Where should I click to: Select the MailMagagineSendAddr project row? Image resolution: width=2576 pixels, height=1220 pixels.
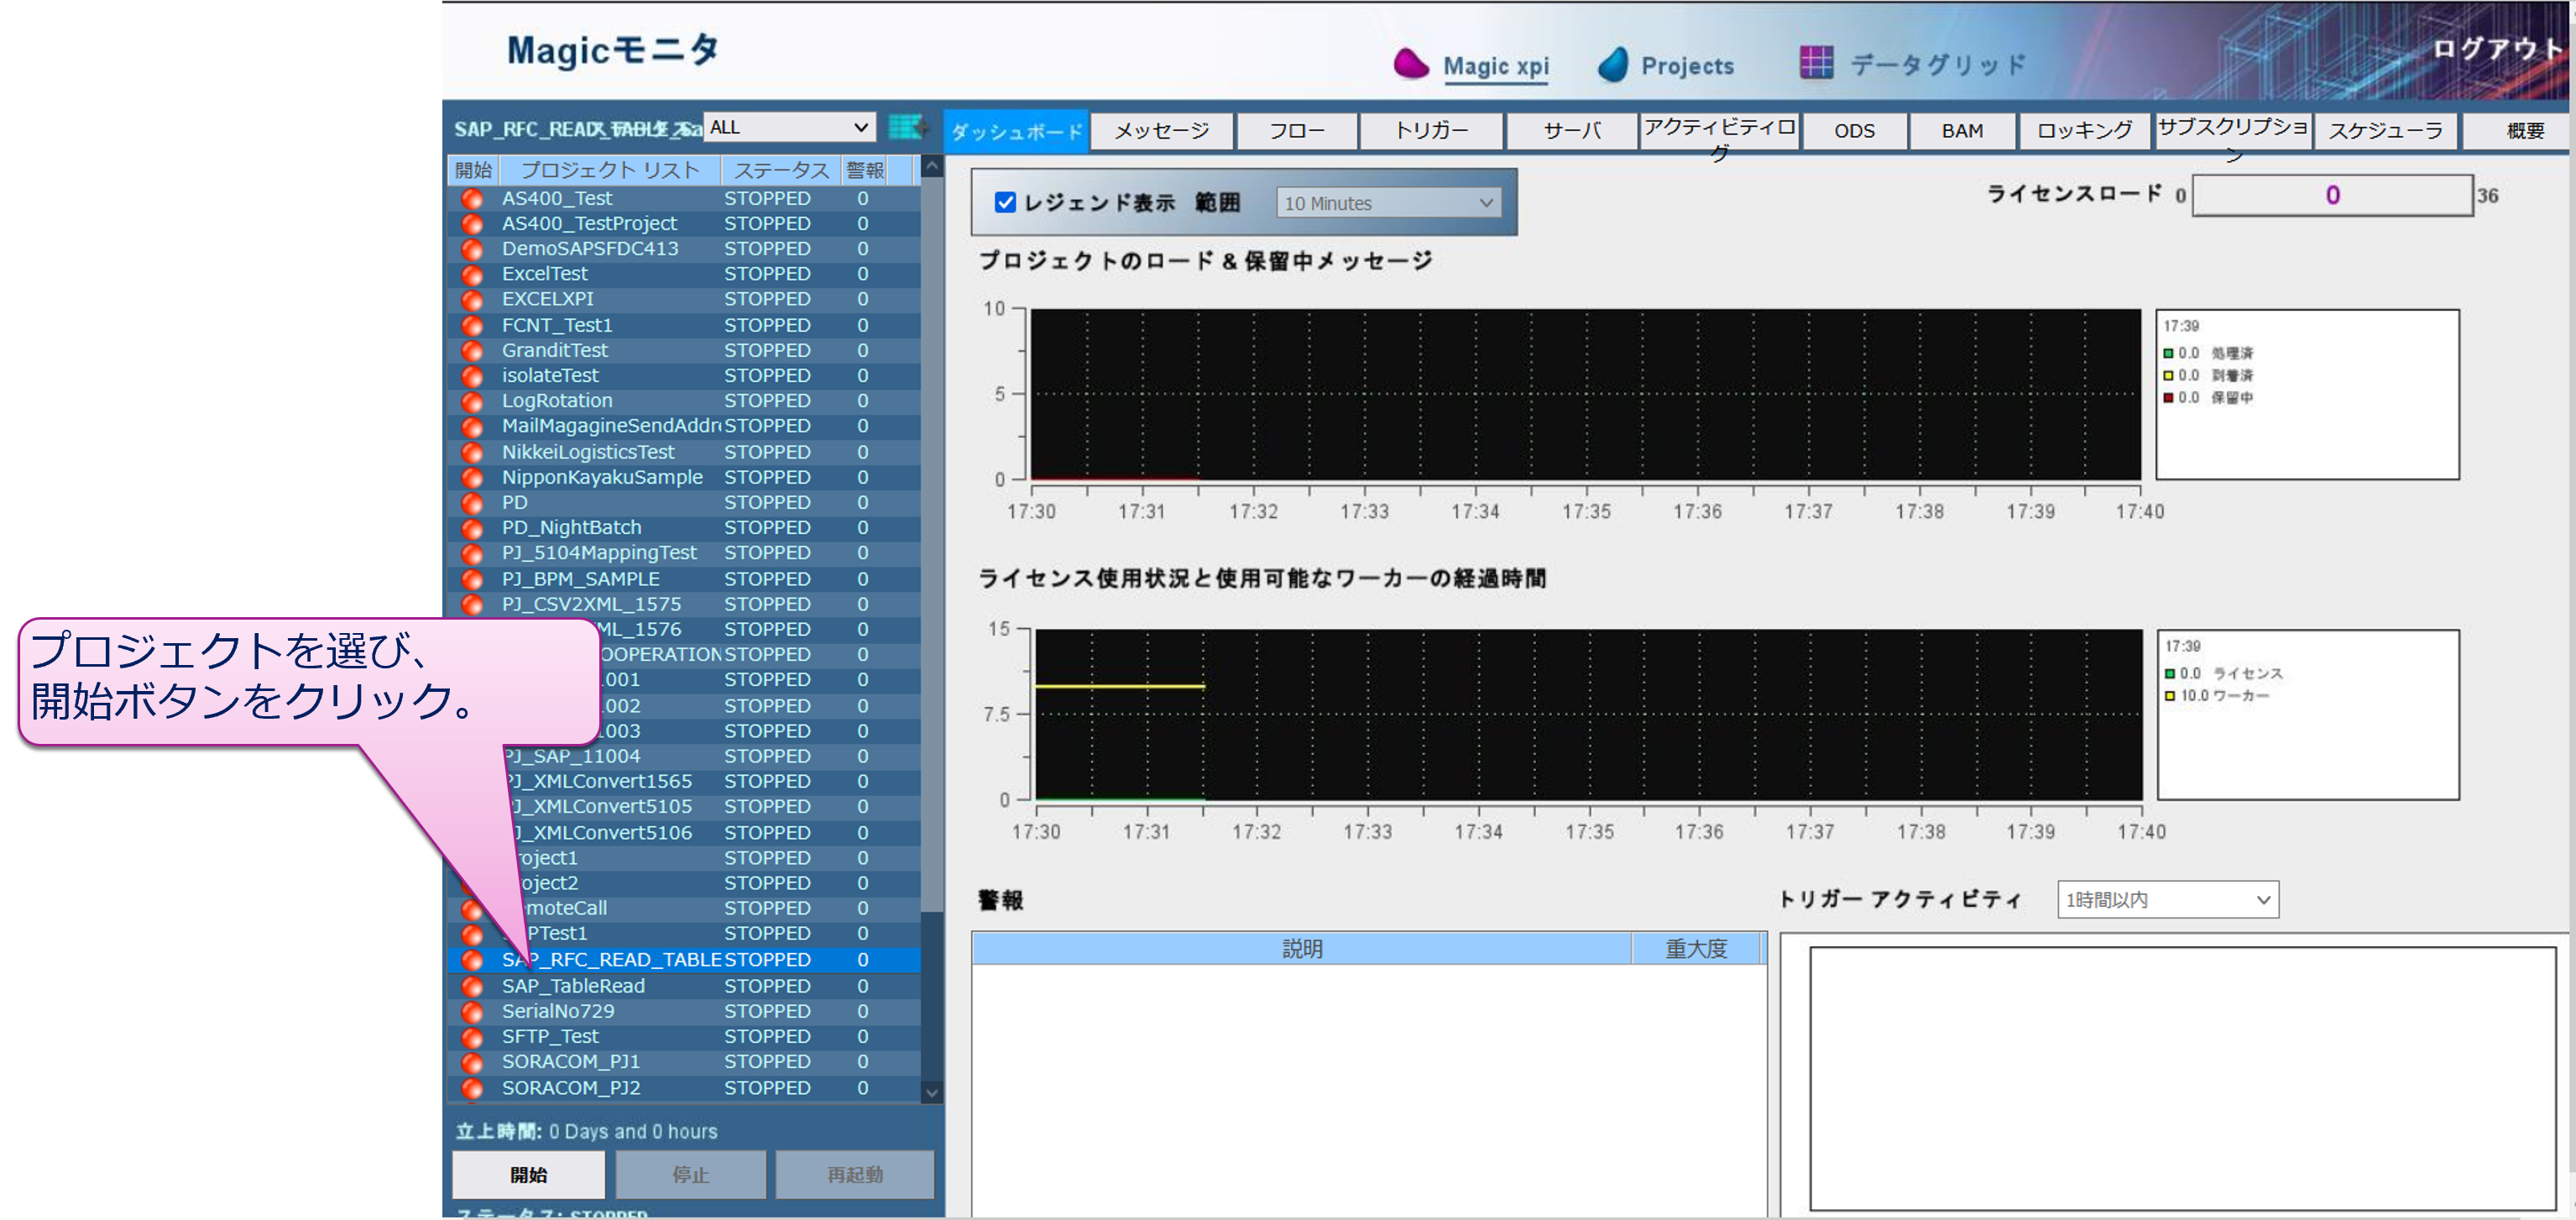point(685,426)
